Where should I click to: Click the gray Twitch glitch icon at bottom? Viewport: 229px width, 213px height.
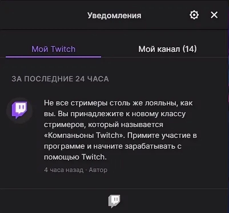pyautogui.click(x=114, y=201)
